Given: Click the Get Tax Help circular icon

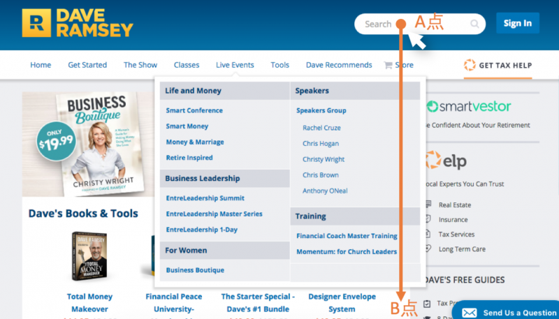Looking at the screenshot, I should [x=470, y=65].
